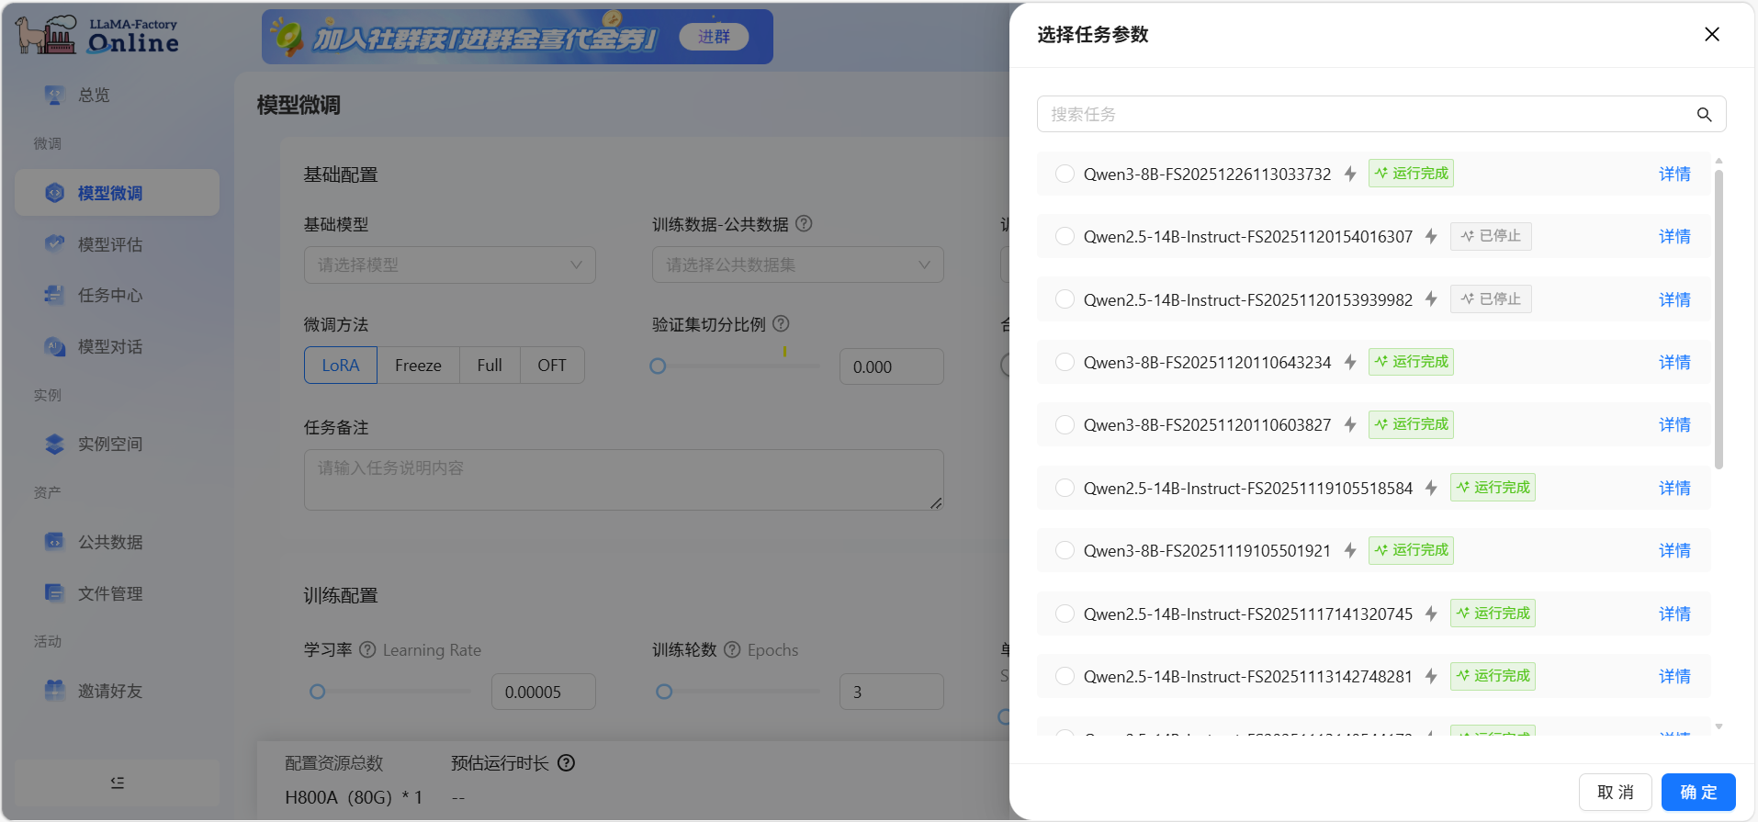Viewport: 1758px width, 822px height.
Task: Click help icon next to 学习率
Action: pyautogui.click(x=367, y=649)
